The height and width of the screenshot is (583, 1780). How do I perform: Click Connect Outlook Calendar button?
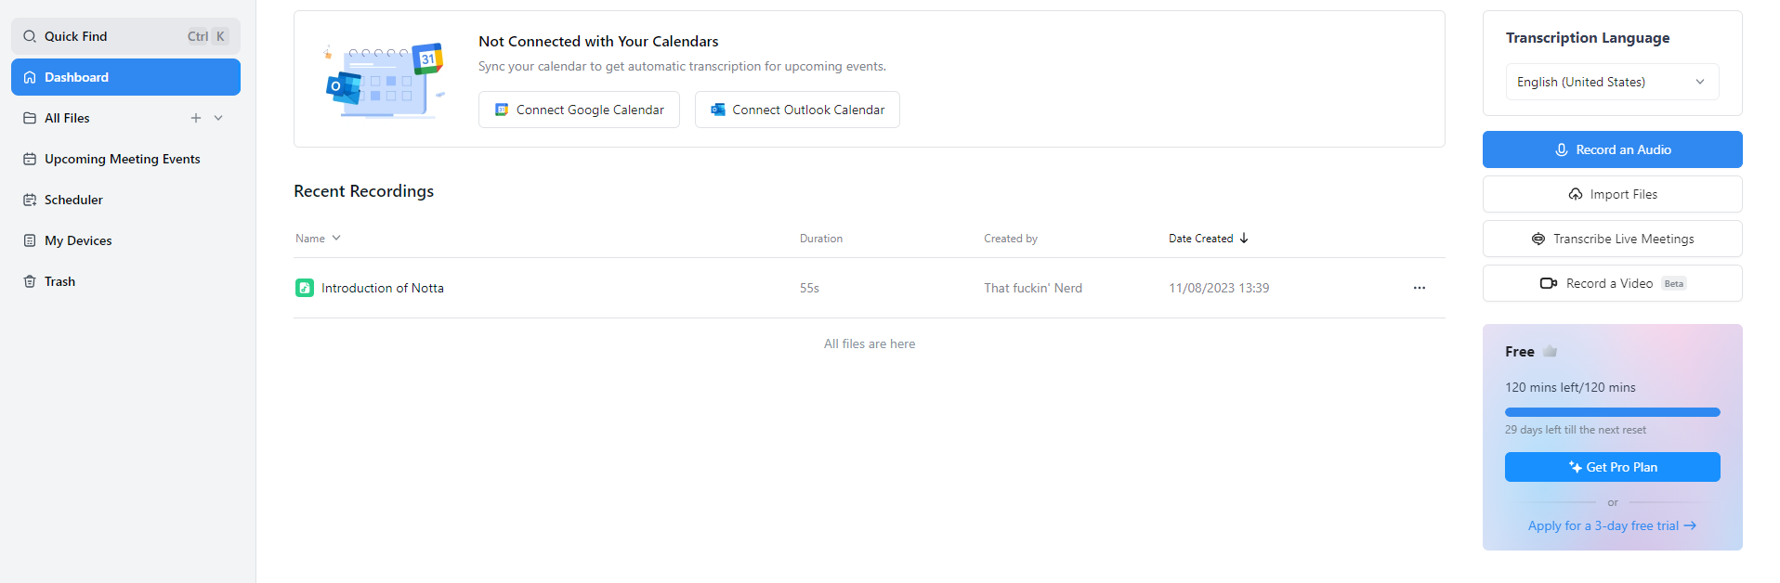(x=797, y=110)
